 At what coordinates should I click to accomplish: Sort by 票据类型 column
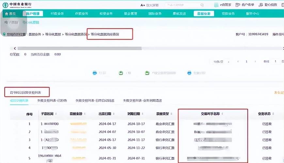click(x=171, y=114)
